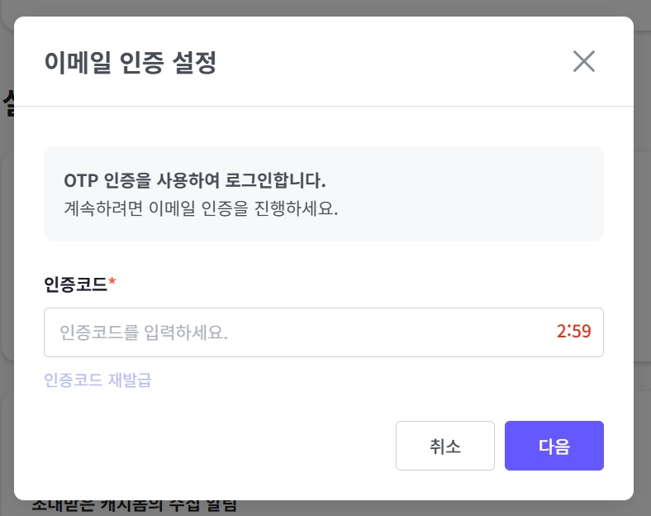This screenshot has height=516, width=651.
Task: Click the placeholder 인증코드를 입력하세요 text
Action: [x=144, y=333]
